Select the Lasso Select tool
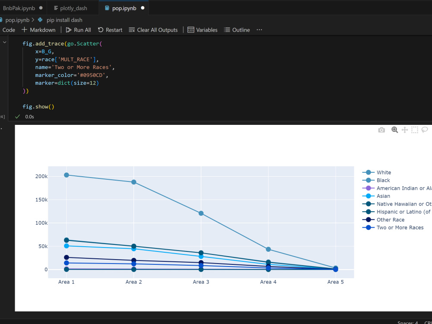The height and width of the screenshot is (324, 432). click(x=425, y=130)
